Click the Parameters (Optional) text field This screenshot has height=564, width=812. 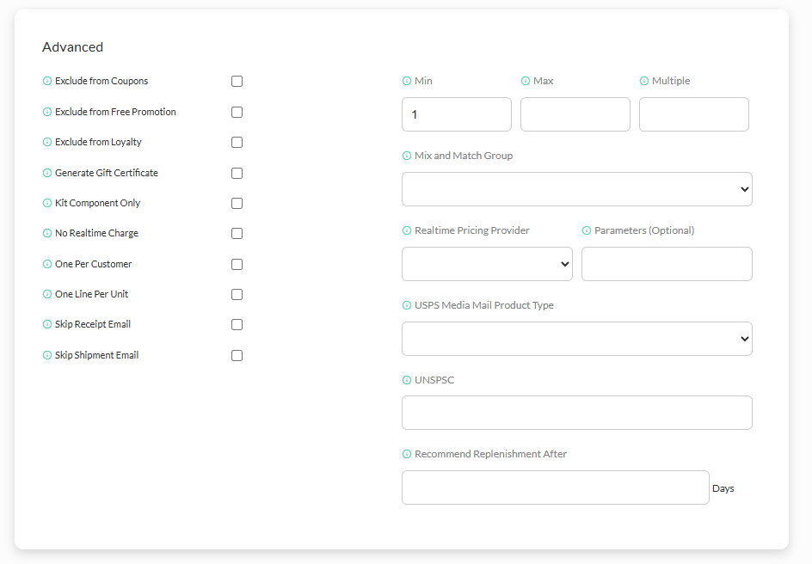667,264
